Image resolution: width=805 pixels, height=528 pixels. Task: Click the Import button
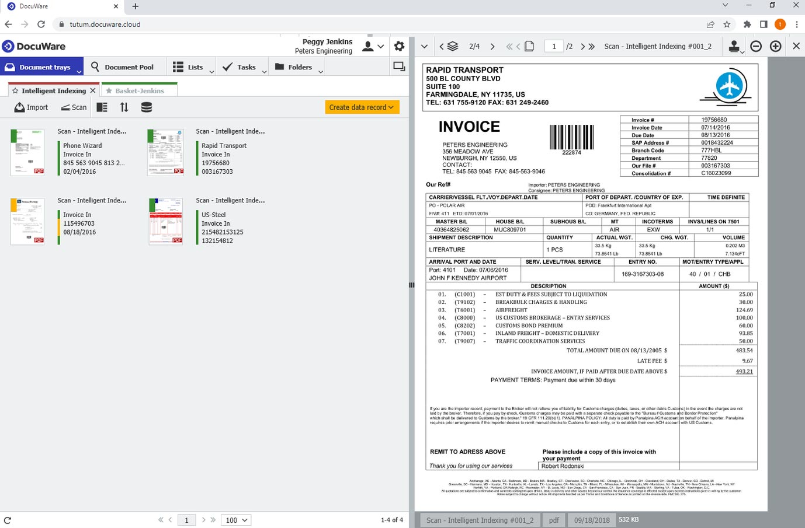[31, 107]
